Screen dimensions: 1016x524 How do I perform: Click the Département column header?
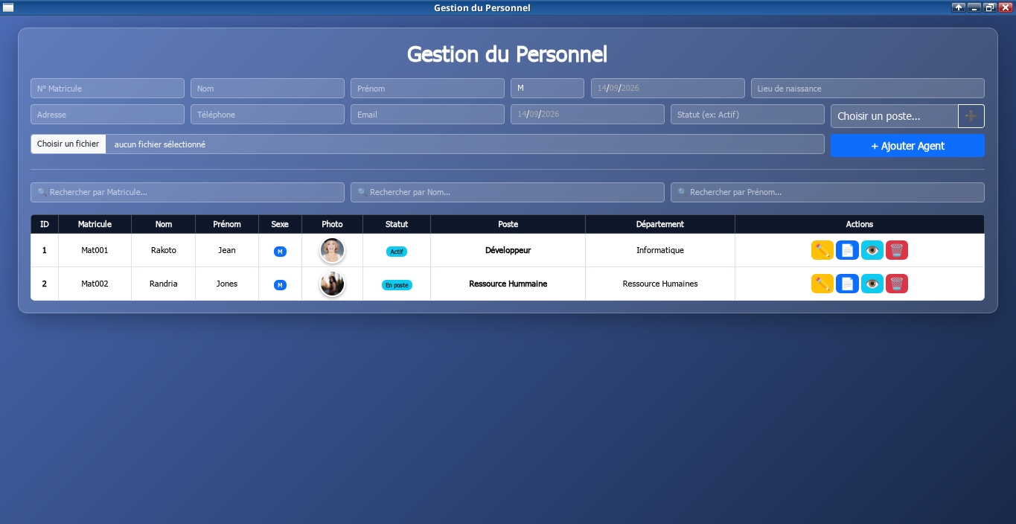pos(660,224)
